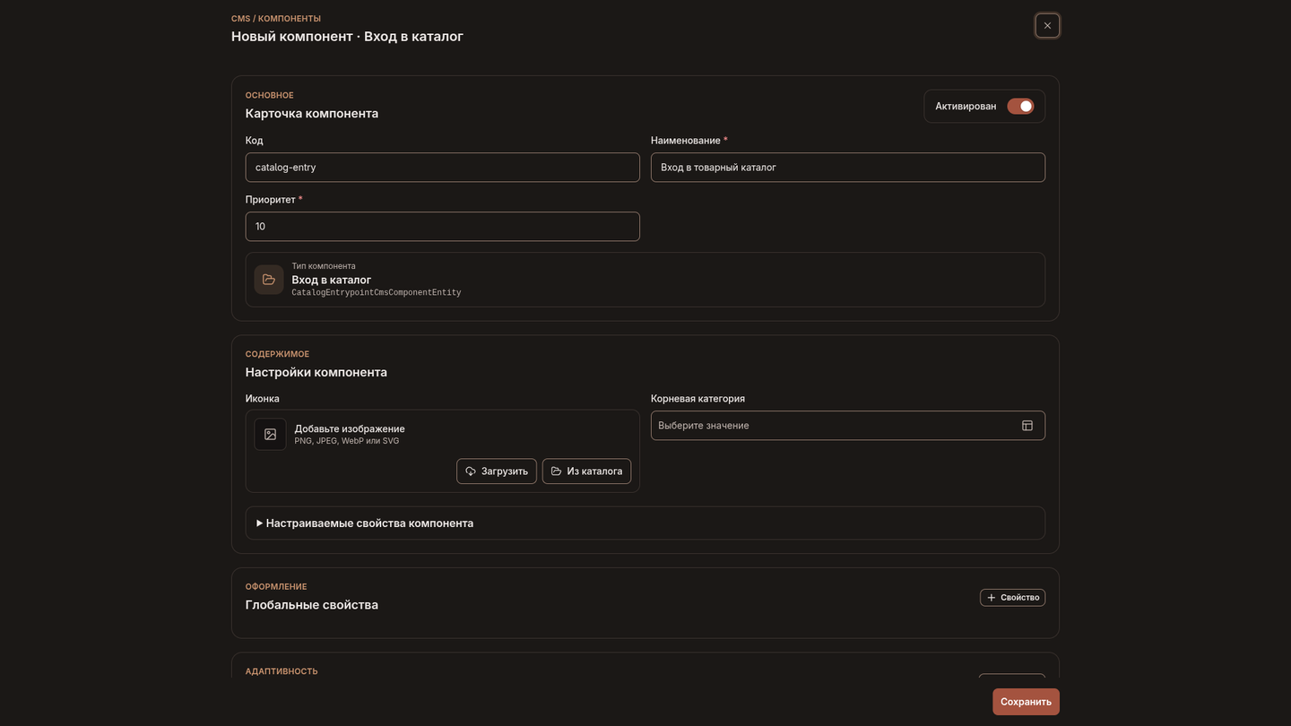
Task: Click the Карточка компонента heading
Action: 312,114
